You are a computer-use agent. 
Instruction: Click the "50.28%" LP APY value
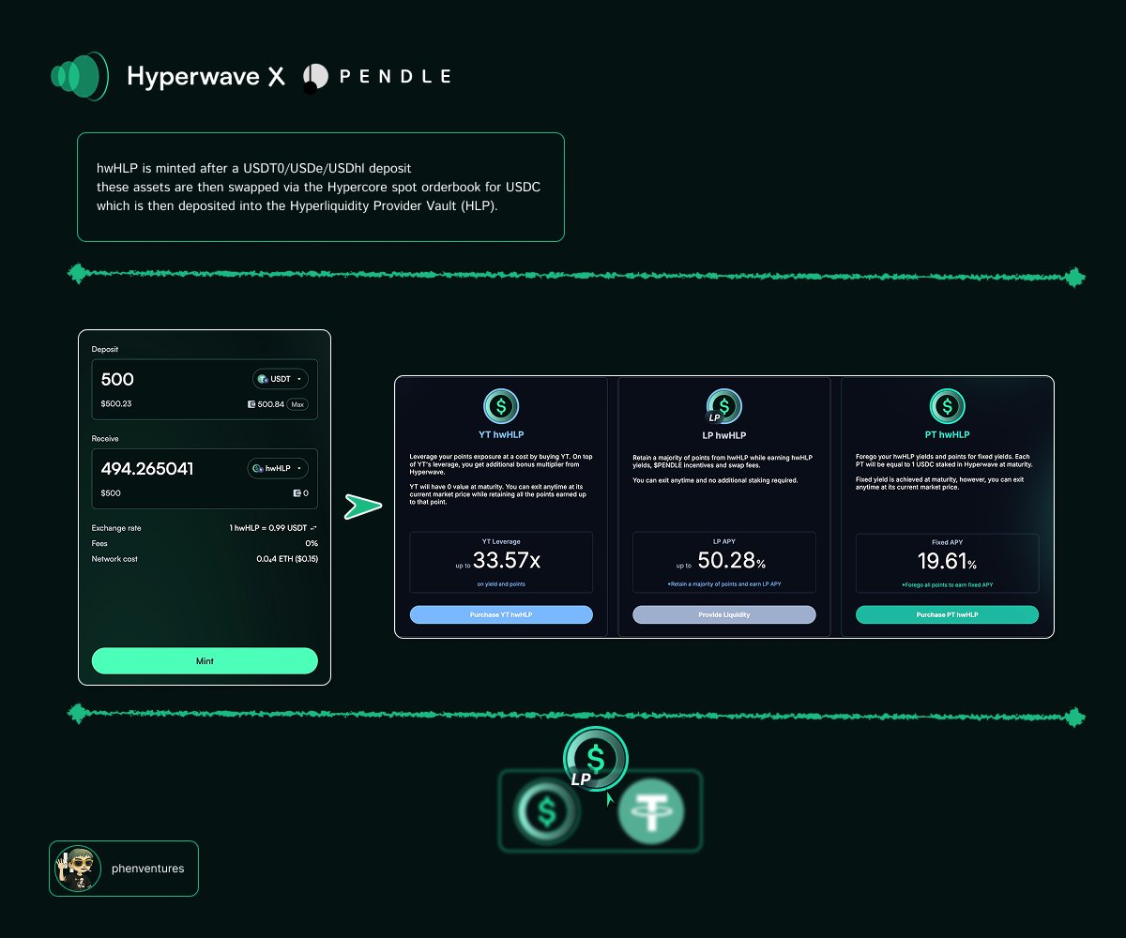pyautogui.click(x=732, y=562)
